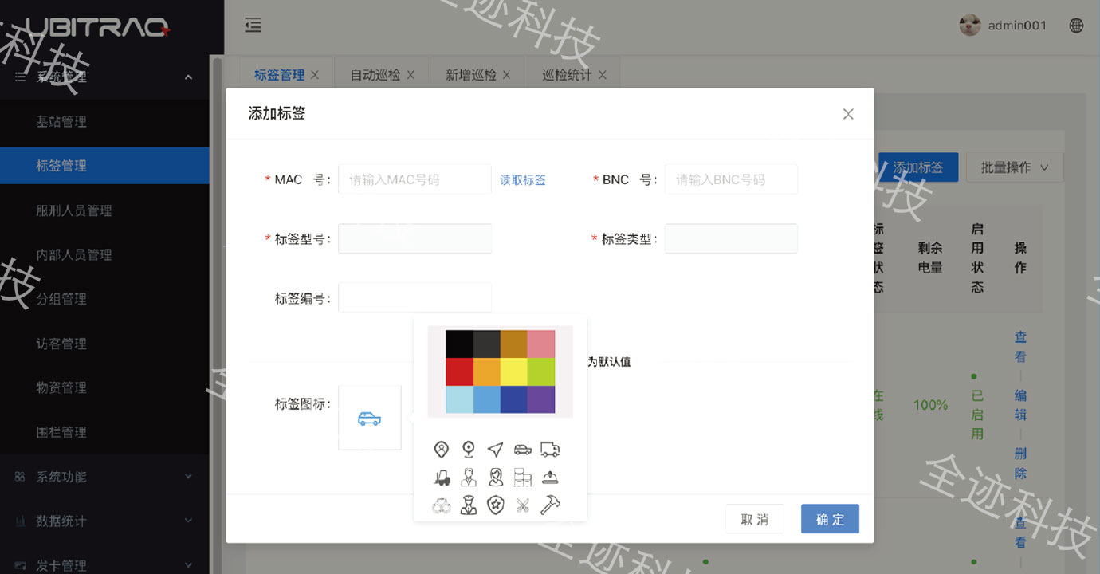Open the 批量操作 dropdown
The width and height of the screenshot is (1100, 574).
(1014, 167)
